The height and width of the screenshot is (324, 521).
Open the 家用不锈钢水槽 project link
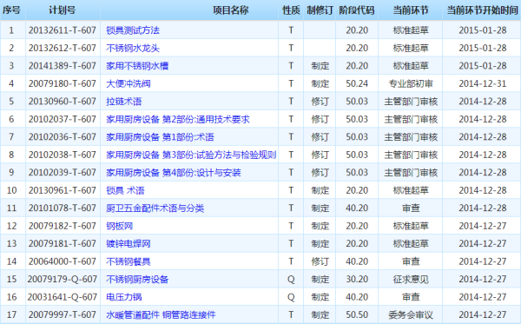[137, 66]
